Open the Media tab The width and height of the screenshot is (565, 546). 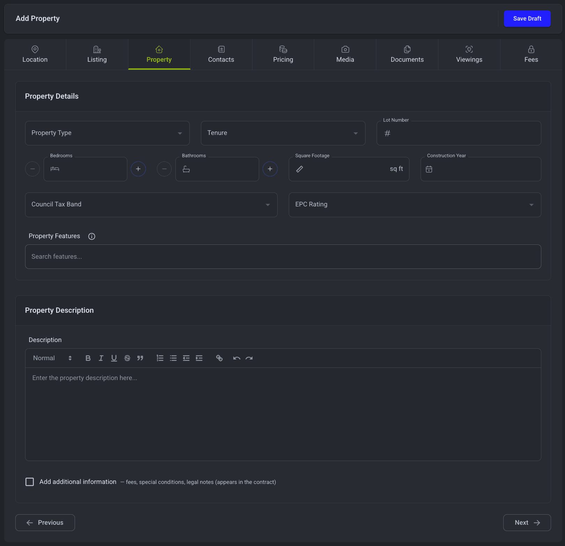tap(345, 54)
